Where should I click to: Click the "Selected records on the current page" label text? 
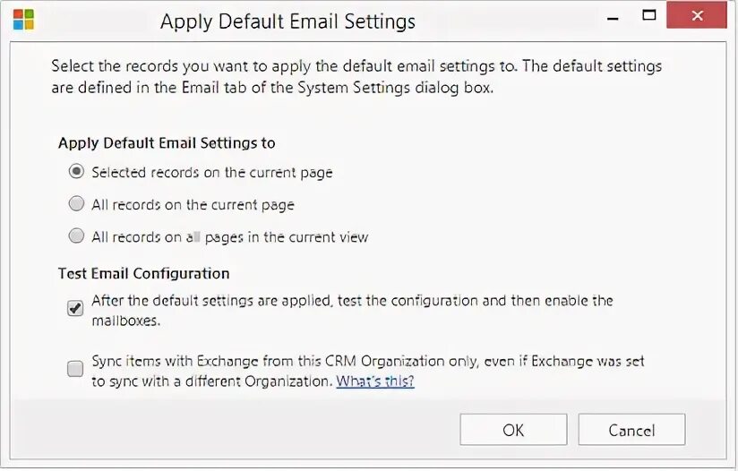(211, 172)
